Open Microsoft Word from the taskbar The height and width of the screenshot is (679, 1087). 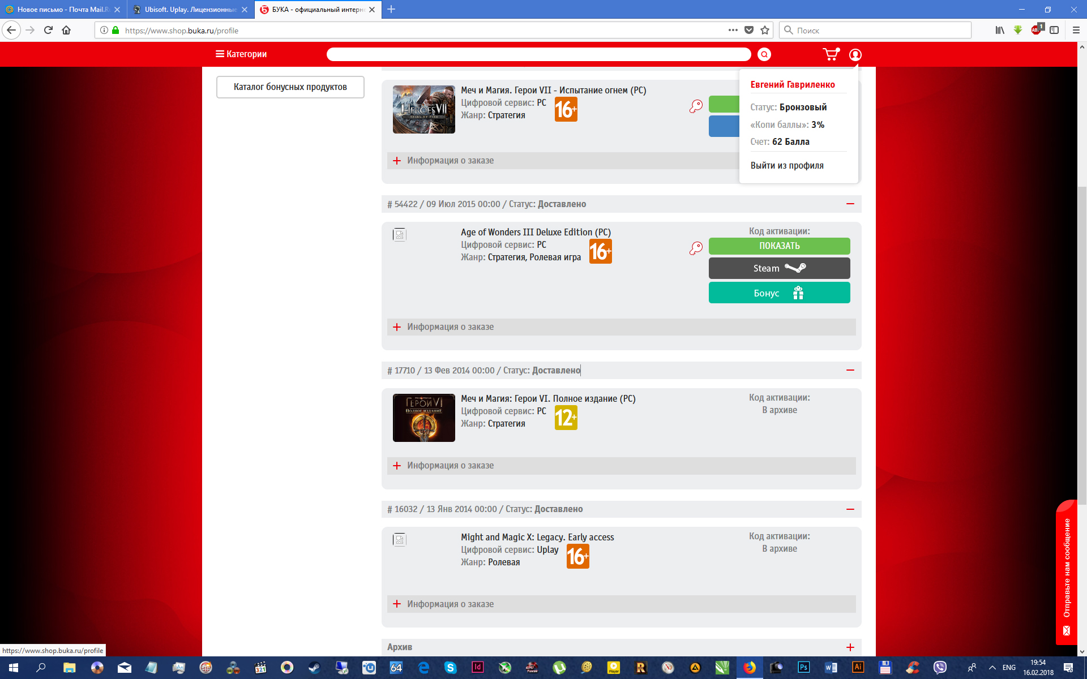coord(831,668)
